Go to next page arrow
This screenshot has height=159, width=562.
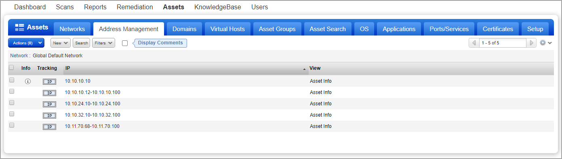click(532, 43)
